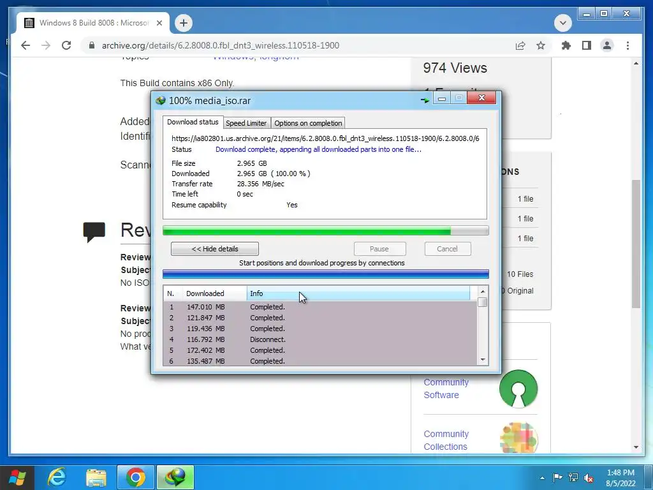Viewport: 653px width, 490px height.
Task: Switch to Download status tab
Action: tap(193, 122)
